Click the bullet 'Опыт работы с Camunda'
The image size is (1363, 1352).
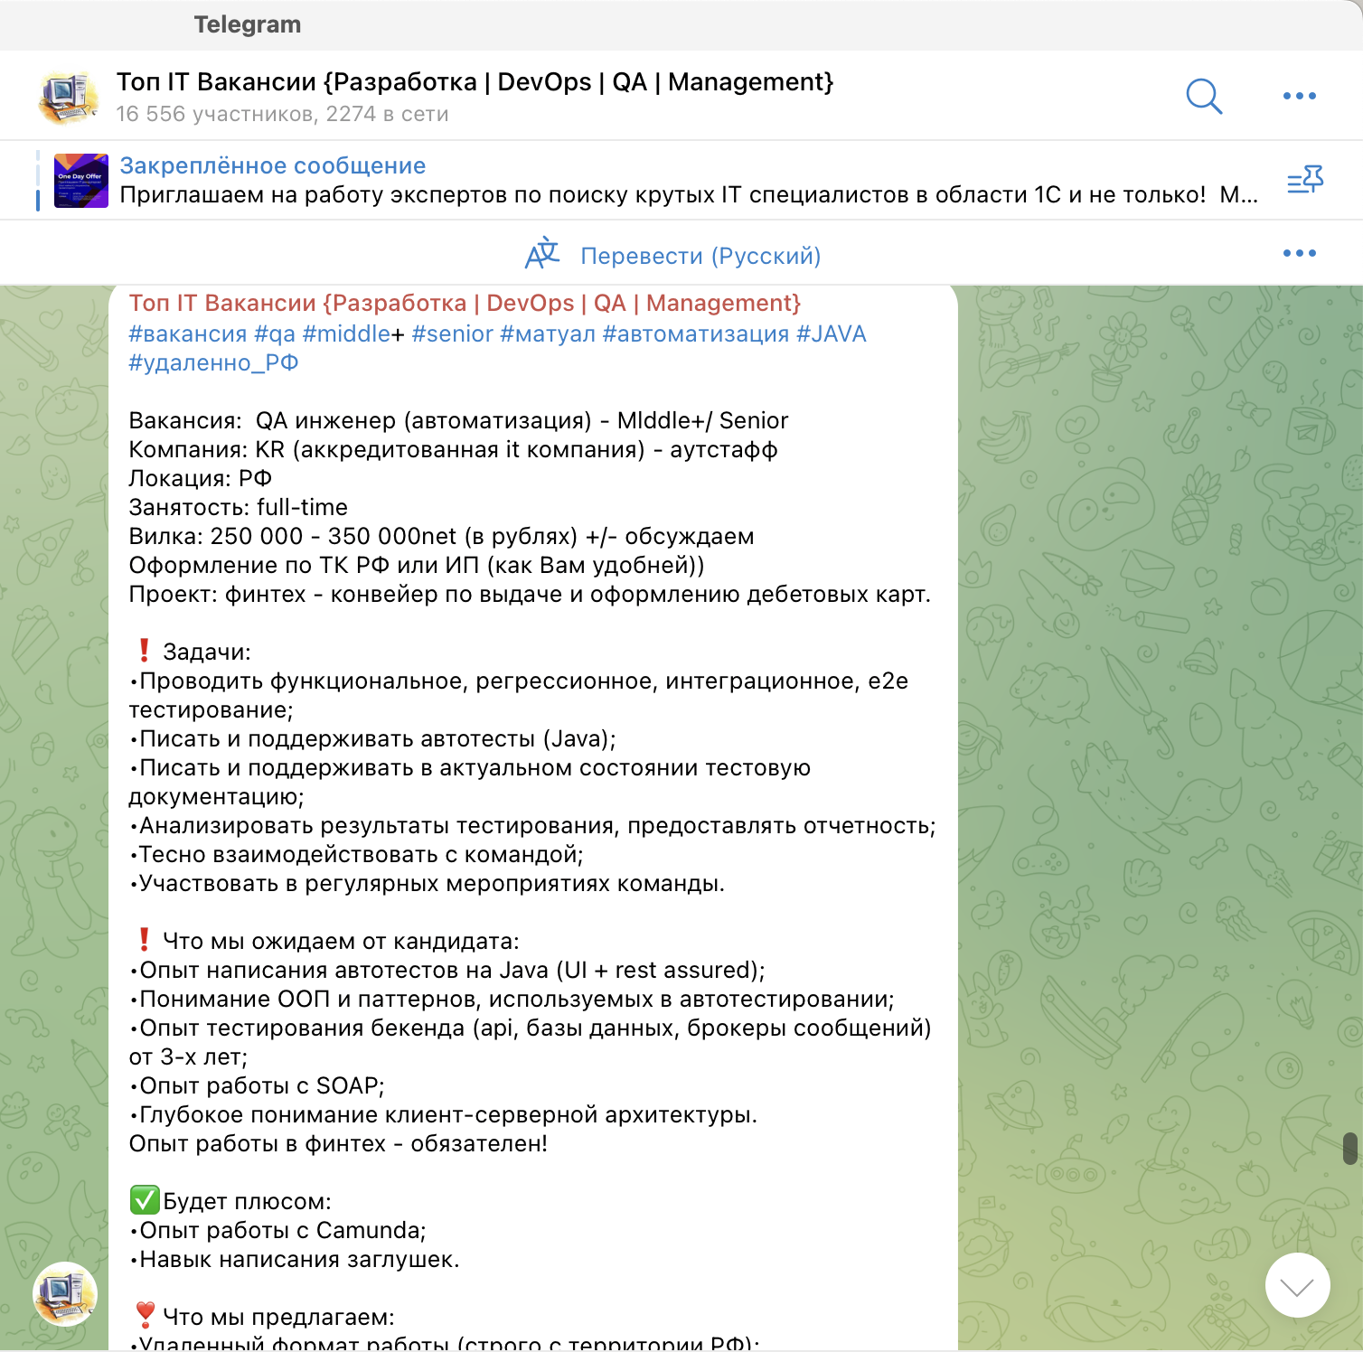[x=277, y=1230]
